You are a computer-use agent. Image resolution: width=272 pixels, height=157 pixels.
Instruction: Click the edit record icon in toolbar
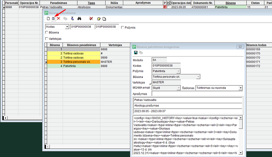tap(53, 19)
